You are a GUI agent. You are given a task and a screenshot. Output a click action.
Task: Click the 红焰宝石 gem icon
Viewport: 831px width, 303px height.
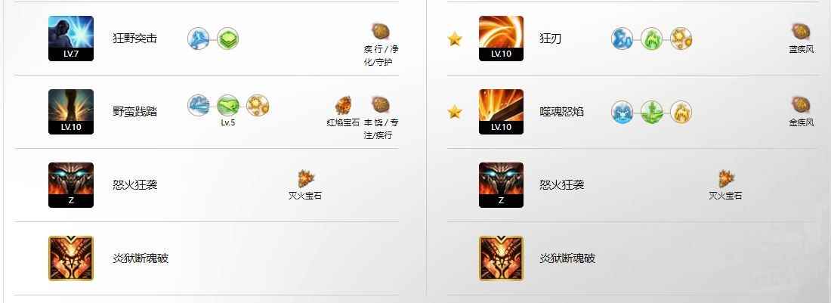[344, 106]
